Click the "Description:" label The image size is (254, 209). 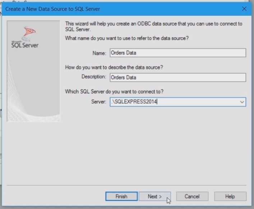(x=94, y=77)
